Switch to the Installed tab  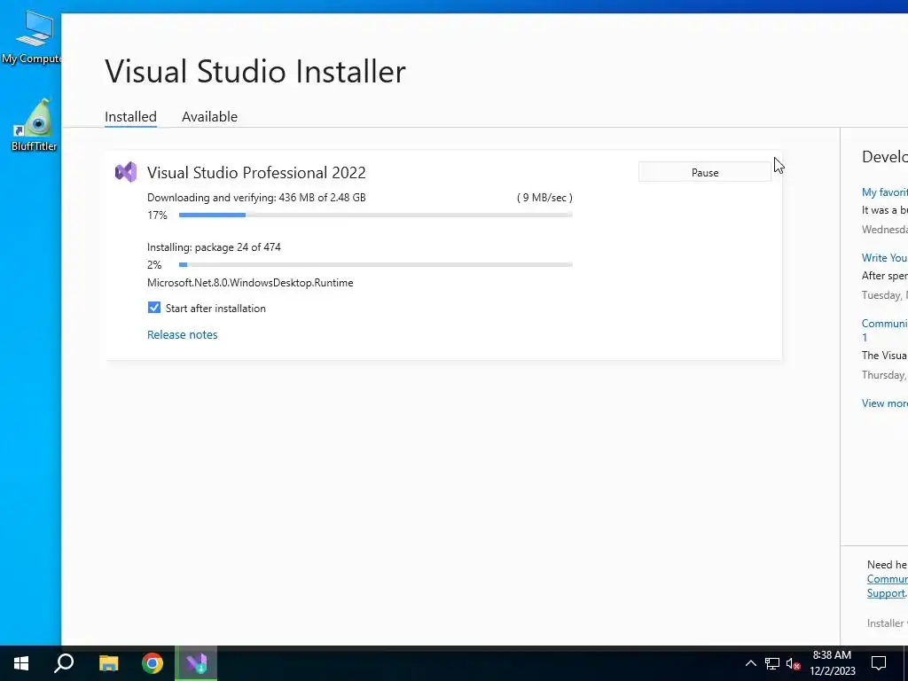(130, 116)
